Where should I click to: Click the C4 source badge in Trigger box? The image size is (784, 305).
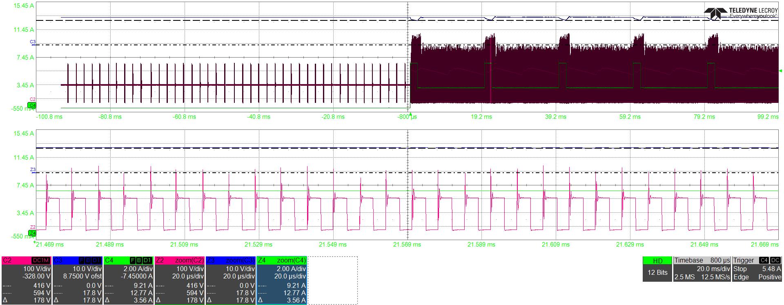click(764, 260)
